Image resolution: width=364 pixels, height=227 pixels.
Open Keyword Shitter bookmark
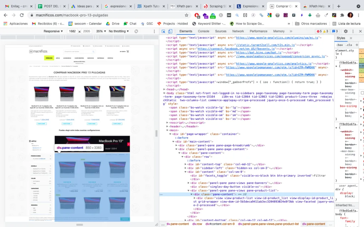click(x=209, y=24)
